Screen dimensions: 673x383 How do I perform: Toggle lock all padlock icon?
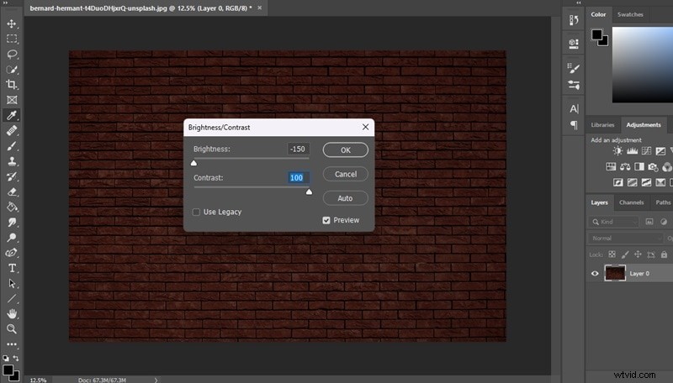point(664,254)
